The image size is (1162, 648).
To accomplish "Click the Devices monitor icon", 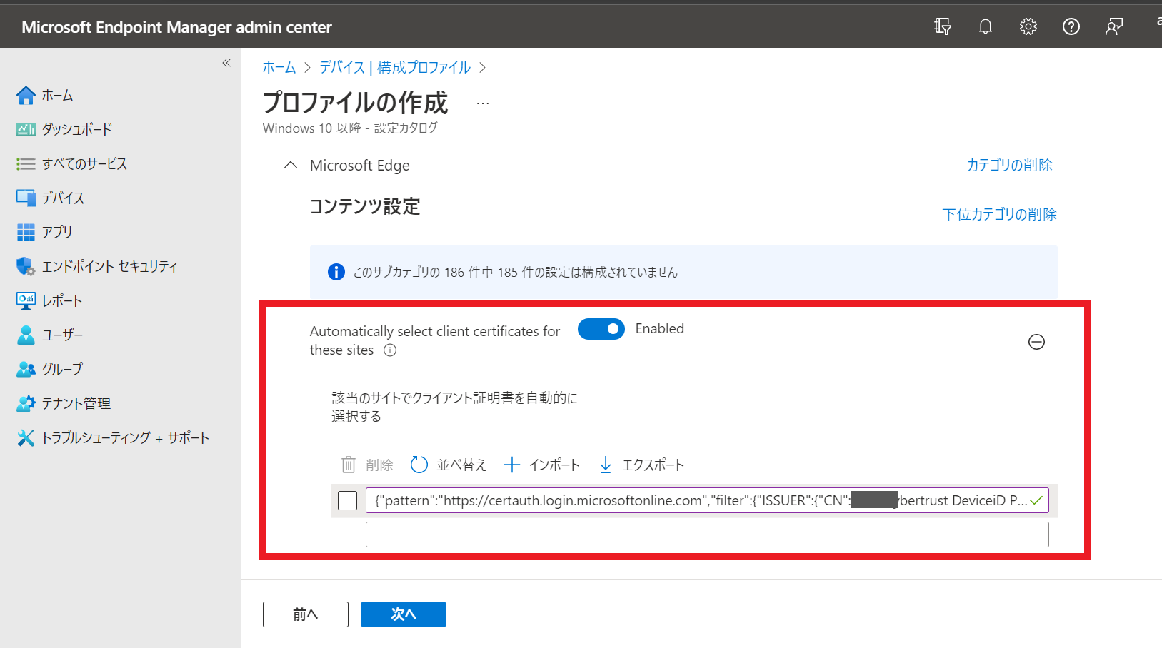I will [x=26, y=198].
